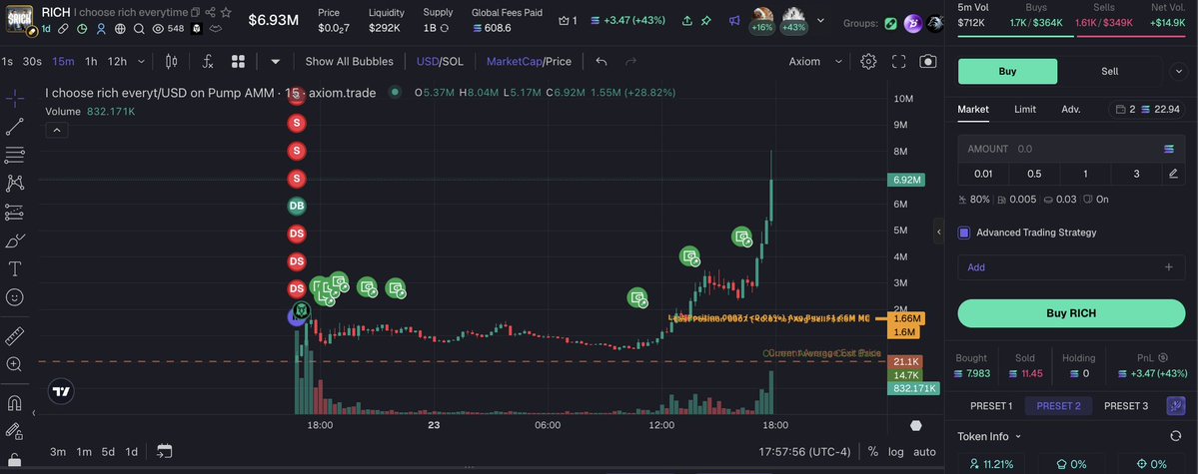The height and width of the screenshot is (474, 1198).
Task: Toggle auto scale on the chart
Action: tap(924, 452)
